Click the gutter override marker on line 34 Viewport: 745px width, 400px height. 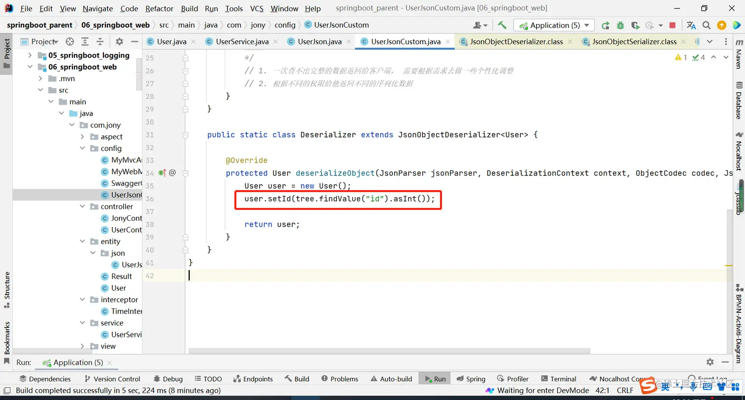[x=162, y=173]
